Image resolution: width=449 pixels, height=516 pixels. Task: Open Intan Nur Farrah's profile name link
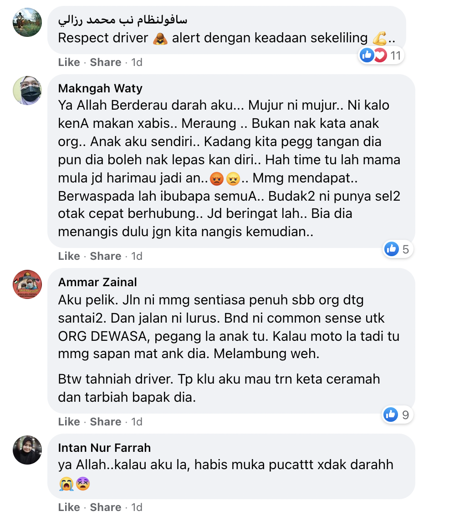104,448
